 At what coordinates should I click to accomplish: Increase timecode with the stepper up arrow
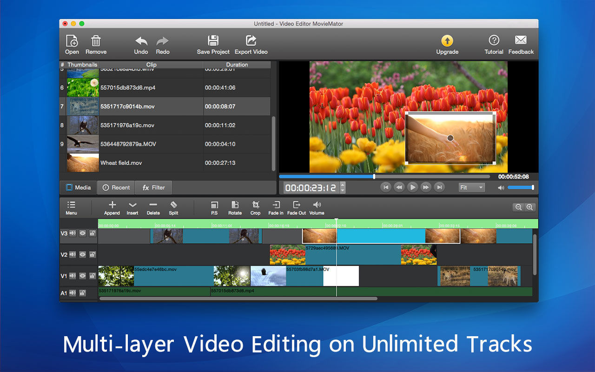(343, 185)
